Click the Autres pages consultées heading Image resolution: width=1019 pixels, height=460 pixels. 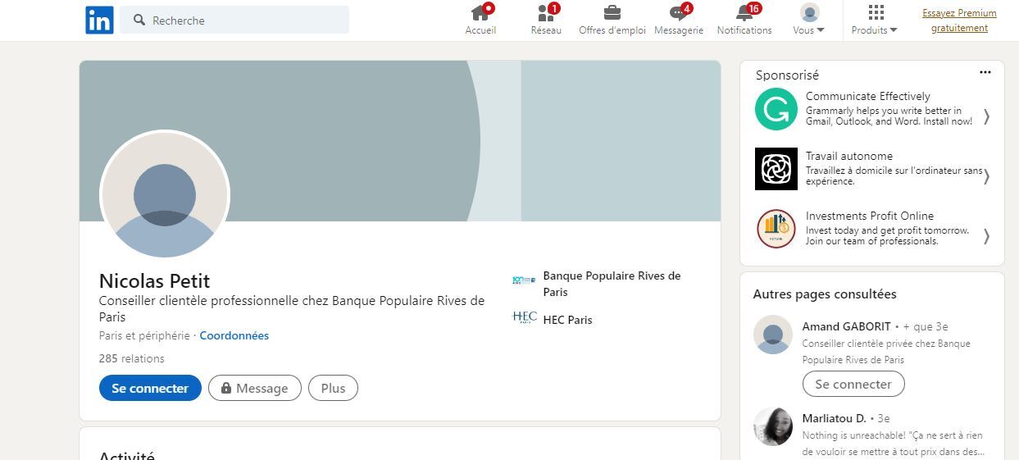(x=825, y=294)
